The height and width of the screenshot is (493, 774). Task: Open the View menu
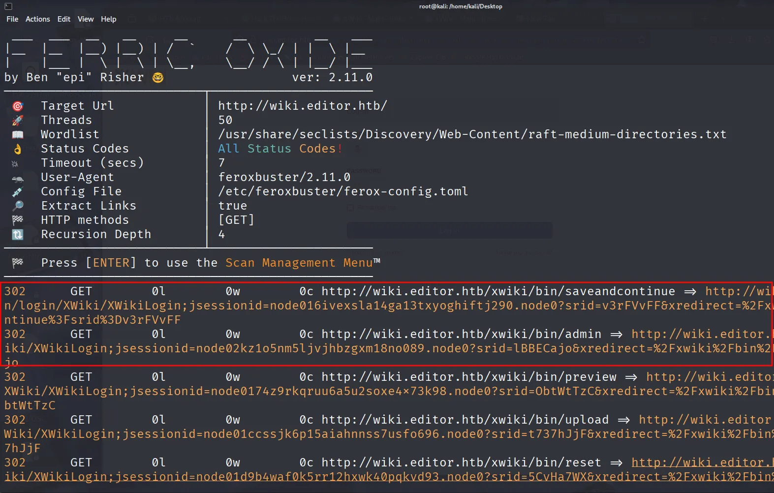click(x=86, y=19)
